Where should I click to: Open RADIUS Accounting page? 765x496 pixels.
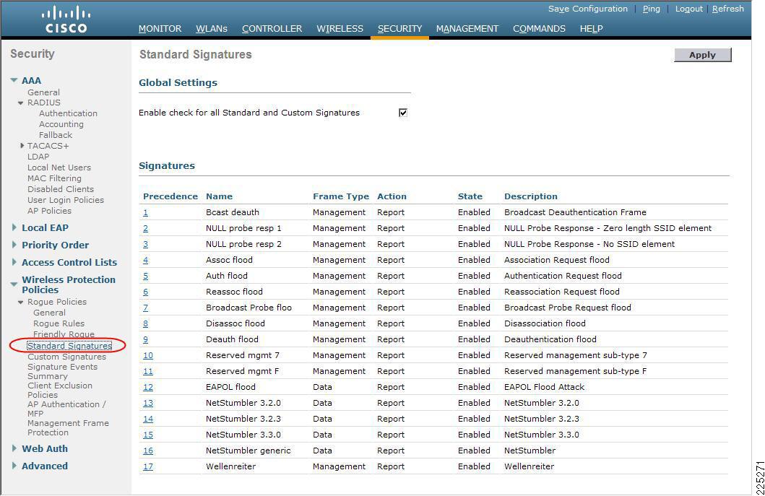[61, 124]
